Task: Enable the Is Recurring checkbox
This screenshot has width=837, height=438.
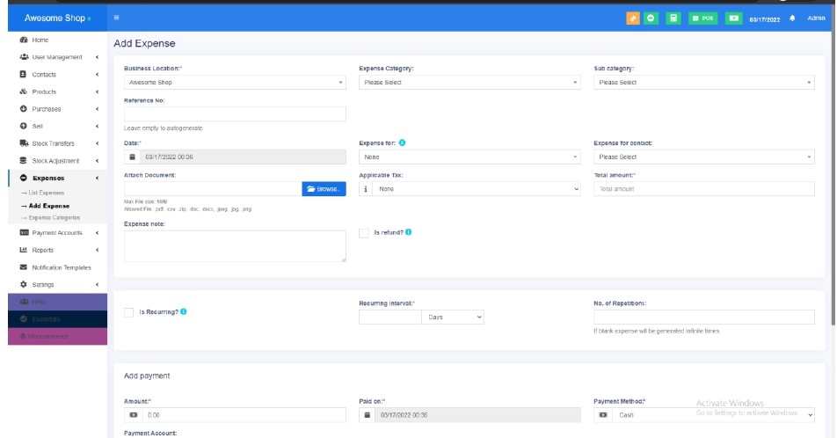Action: [129, 311]
